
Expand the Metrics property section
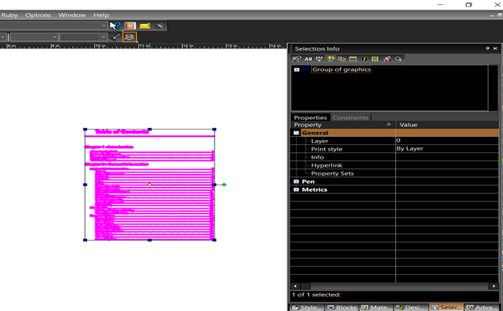[x=296, y=189]
